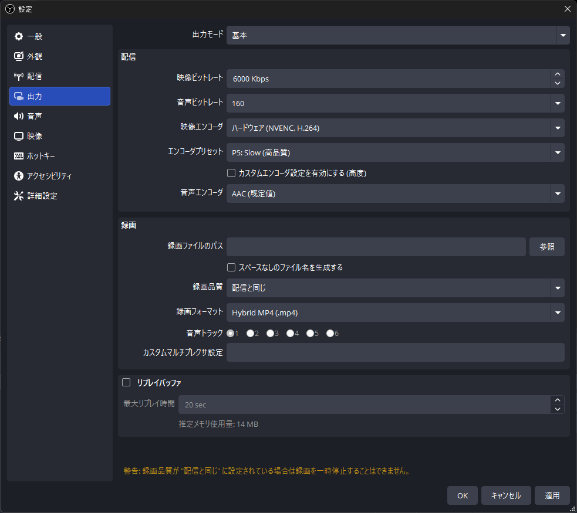Image resolution: width=577 pixels, height=513 pixels.
Task: Select audio track 3 radio button
Action: 270,333
